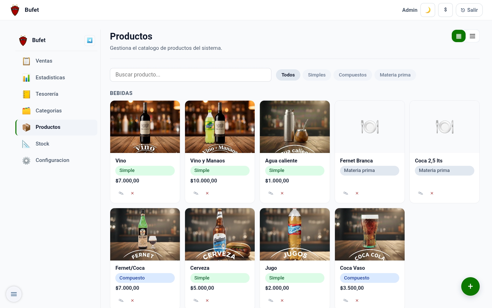This screenshot has width=492, height=308.
Task: Switch to grid view
Action: [x=459, y=36]
